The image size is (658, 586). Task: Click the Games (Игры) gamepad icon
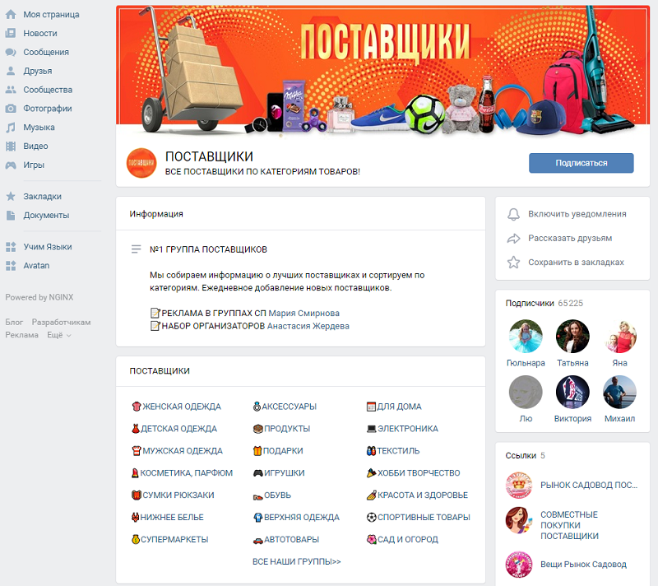11,165
